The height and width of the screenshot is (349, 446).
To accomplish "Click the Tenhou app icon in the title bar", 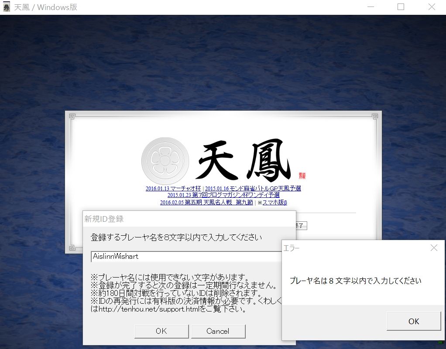I will [x=6, y=7].
